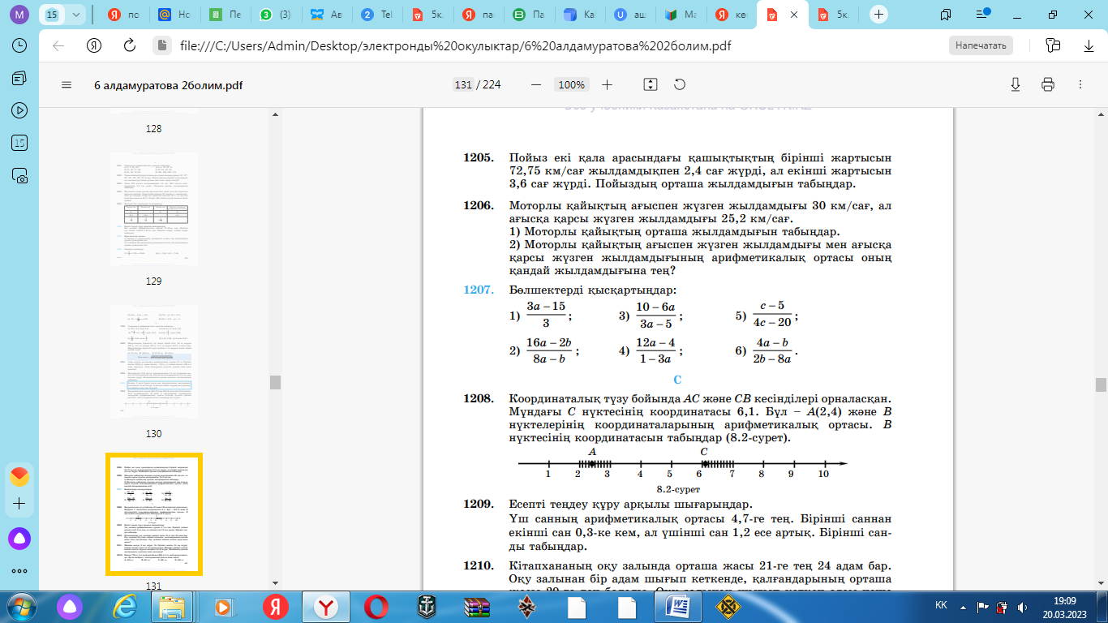This screenshot has height=623, width=1108.
Task: Open the Windows Start menu
Action: pos(20,606)
